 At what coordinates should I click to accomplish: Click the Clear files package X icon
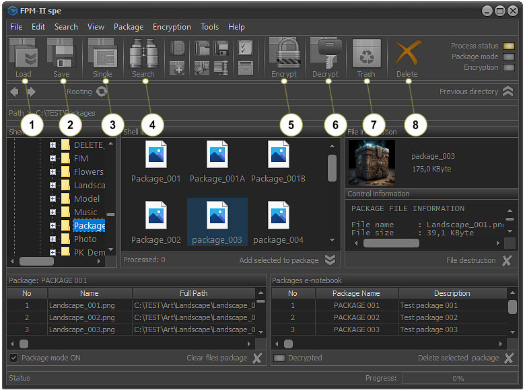click(x=257, y=358)
